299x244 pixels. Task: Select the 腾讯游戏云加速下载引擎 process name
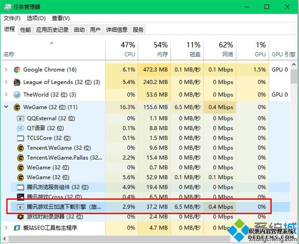pos(64,207)
